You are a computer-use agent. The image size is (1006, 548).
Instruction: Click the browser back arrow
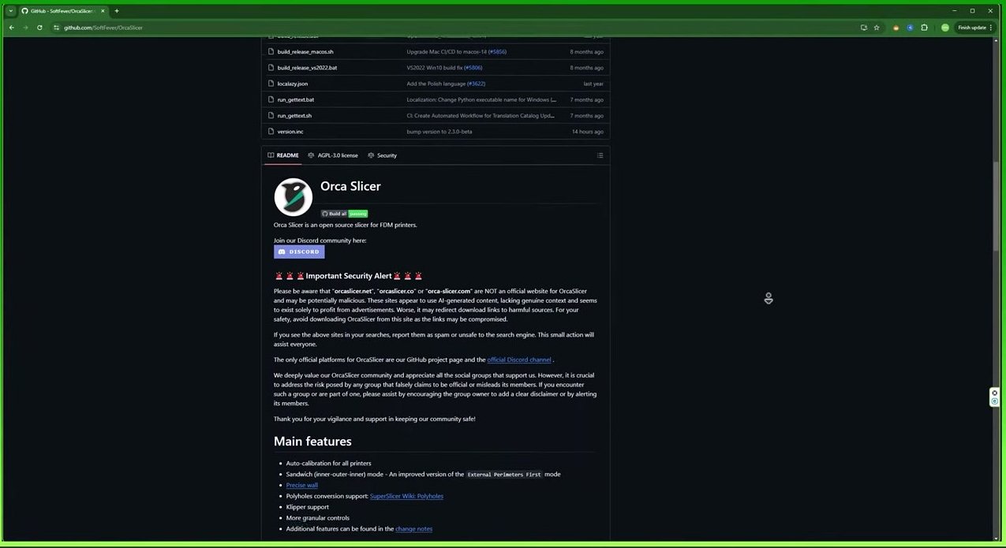point(11,28)
